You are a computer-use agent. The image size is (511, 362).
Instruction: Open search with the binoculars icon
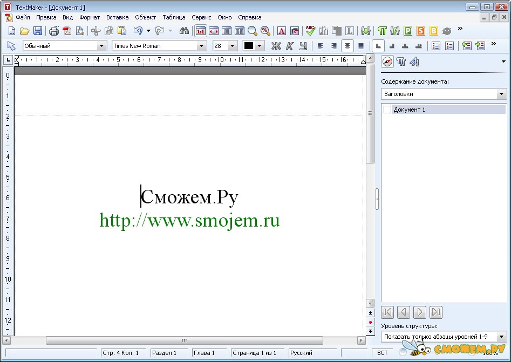(184, 31)
